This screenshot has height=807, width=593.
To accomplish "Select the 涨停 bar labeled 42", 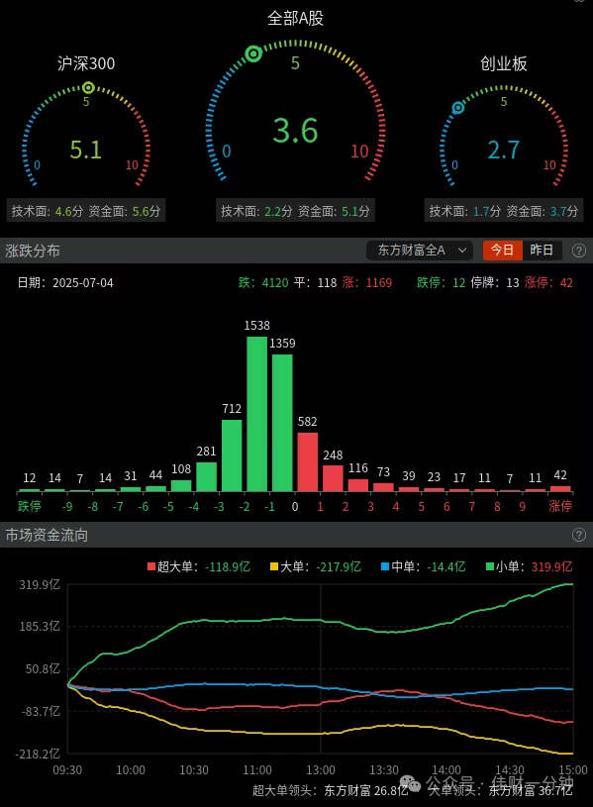I will (560, 488).
